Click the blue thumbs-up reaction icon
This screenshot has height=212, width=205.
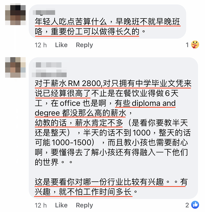pyautogui.click(x=195, y=205)
